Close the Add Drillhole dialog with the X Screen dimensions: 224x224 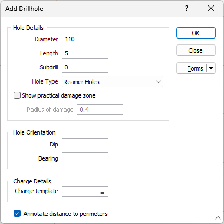(x=211, y=8)
